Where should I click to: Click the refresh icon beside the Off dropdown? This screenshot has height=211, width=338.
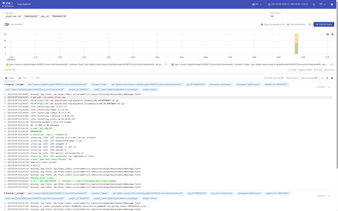(x=314, y=4)
